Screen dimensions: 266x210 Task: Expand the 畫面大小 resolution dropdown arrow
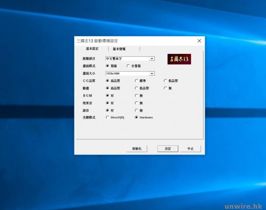point(152,74)
